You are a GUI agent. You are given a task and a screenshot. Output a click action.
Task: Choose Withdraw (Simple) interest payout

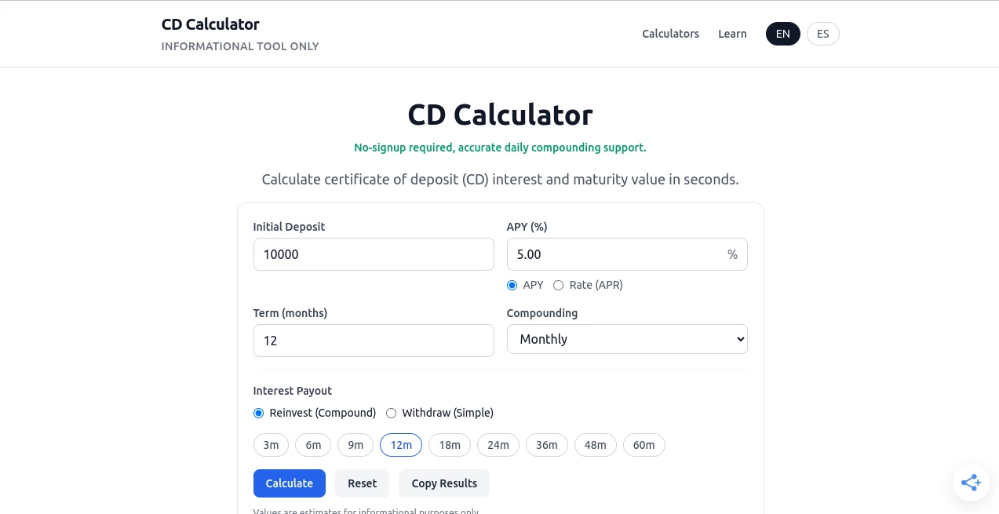(x=392, y=413)
